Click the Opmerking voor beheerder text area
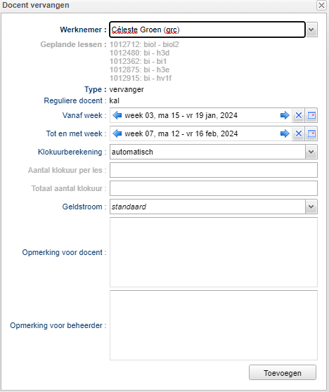 (214, 325)
